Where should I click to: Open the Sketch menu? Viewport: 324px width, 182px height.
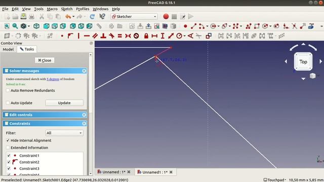click(67, 9)
